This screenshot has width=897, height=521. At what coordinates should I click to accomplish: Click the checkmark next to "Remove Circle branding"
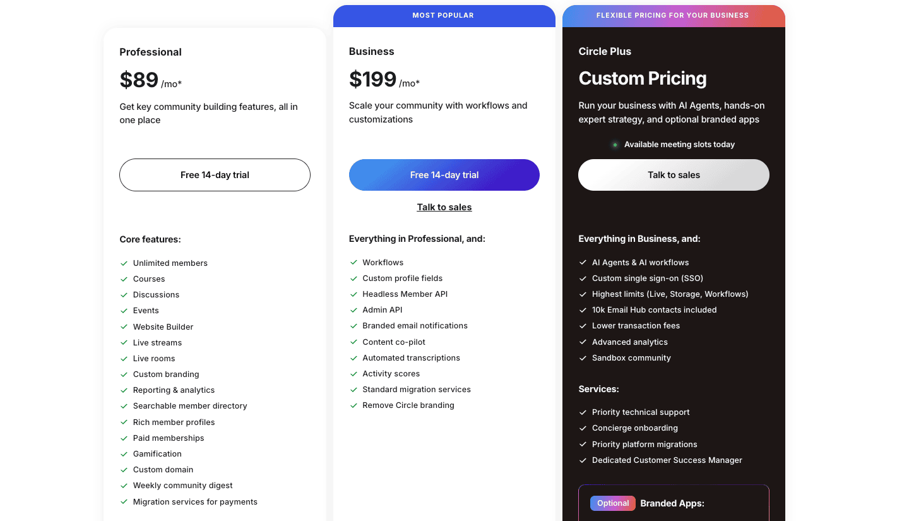tap(353, 405)
